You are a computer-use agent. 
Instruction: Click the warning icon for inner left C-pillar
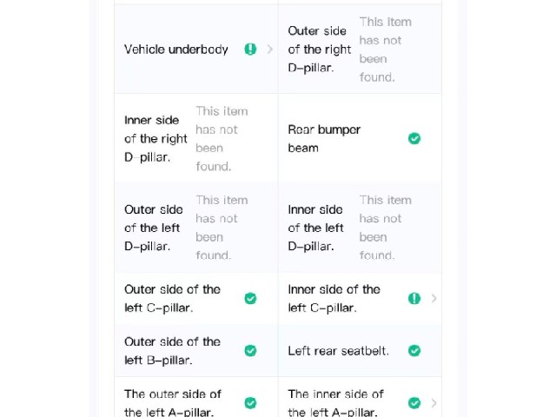click(x=414, y=299)
